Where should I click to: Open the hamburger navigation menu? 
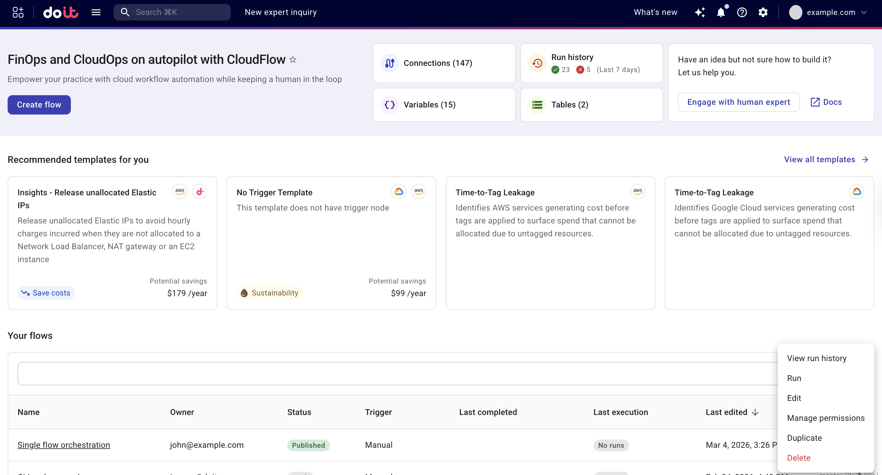tap(96, 12)
